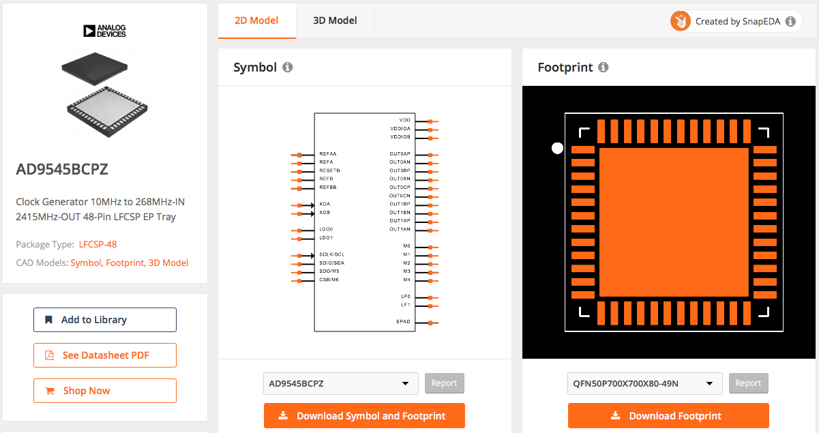The height and width of the screenshot is (433, 819).
Task: Click the M0 pin label
Action: [x=407, y=246]
